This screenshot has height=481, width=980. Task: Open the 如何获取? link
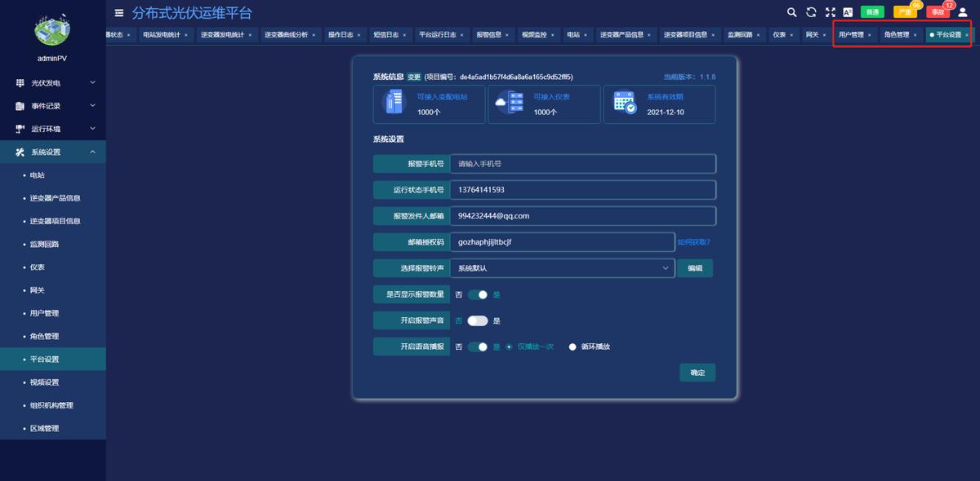pos(693,242)
